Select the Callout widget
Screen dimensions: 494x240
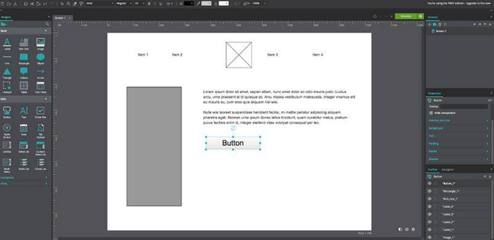(x=23, y=73)
